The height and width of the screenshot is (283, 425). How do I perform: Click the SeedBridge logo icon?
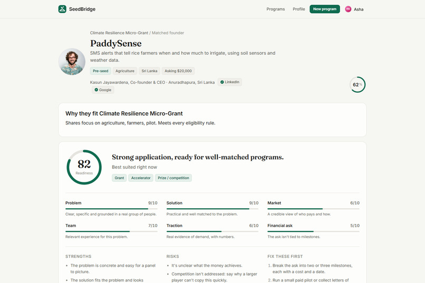point(62,9)
